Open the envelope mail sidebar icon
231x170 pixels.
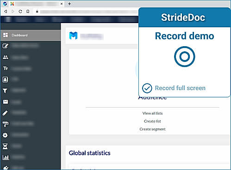tap(6, 102)
